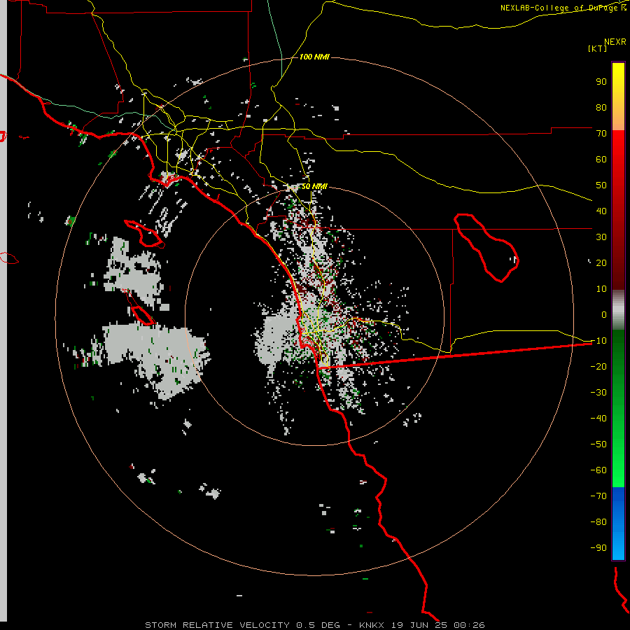Viewport: 630px width, 630px height.
Task: Select the 100 NMI range ring label
Action: point(314,57)
